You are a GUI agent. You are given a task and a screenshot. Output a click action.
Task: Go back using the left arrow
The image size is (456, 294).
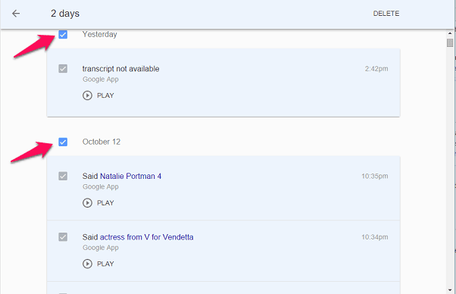coord(16,14)
